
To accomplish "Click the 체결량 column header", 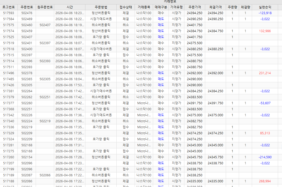I will tap(246, 7).
